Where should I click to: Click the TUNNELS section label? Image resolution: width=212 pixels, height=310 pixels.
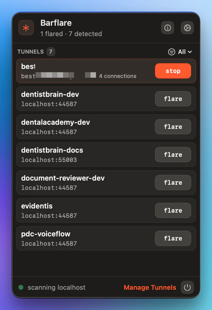[x=30, y=52]
